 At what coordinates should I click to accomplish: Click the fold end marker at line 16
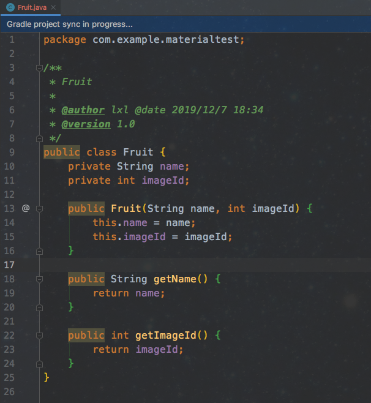tap(39, 251)
